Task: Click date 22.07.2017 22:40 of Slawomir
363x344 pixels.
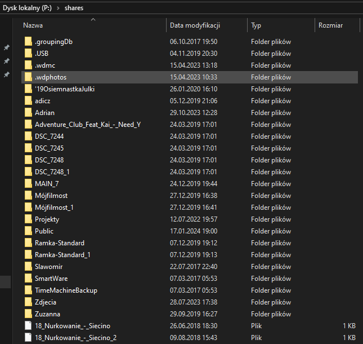Action: click(x=194, y=267)
